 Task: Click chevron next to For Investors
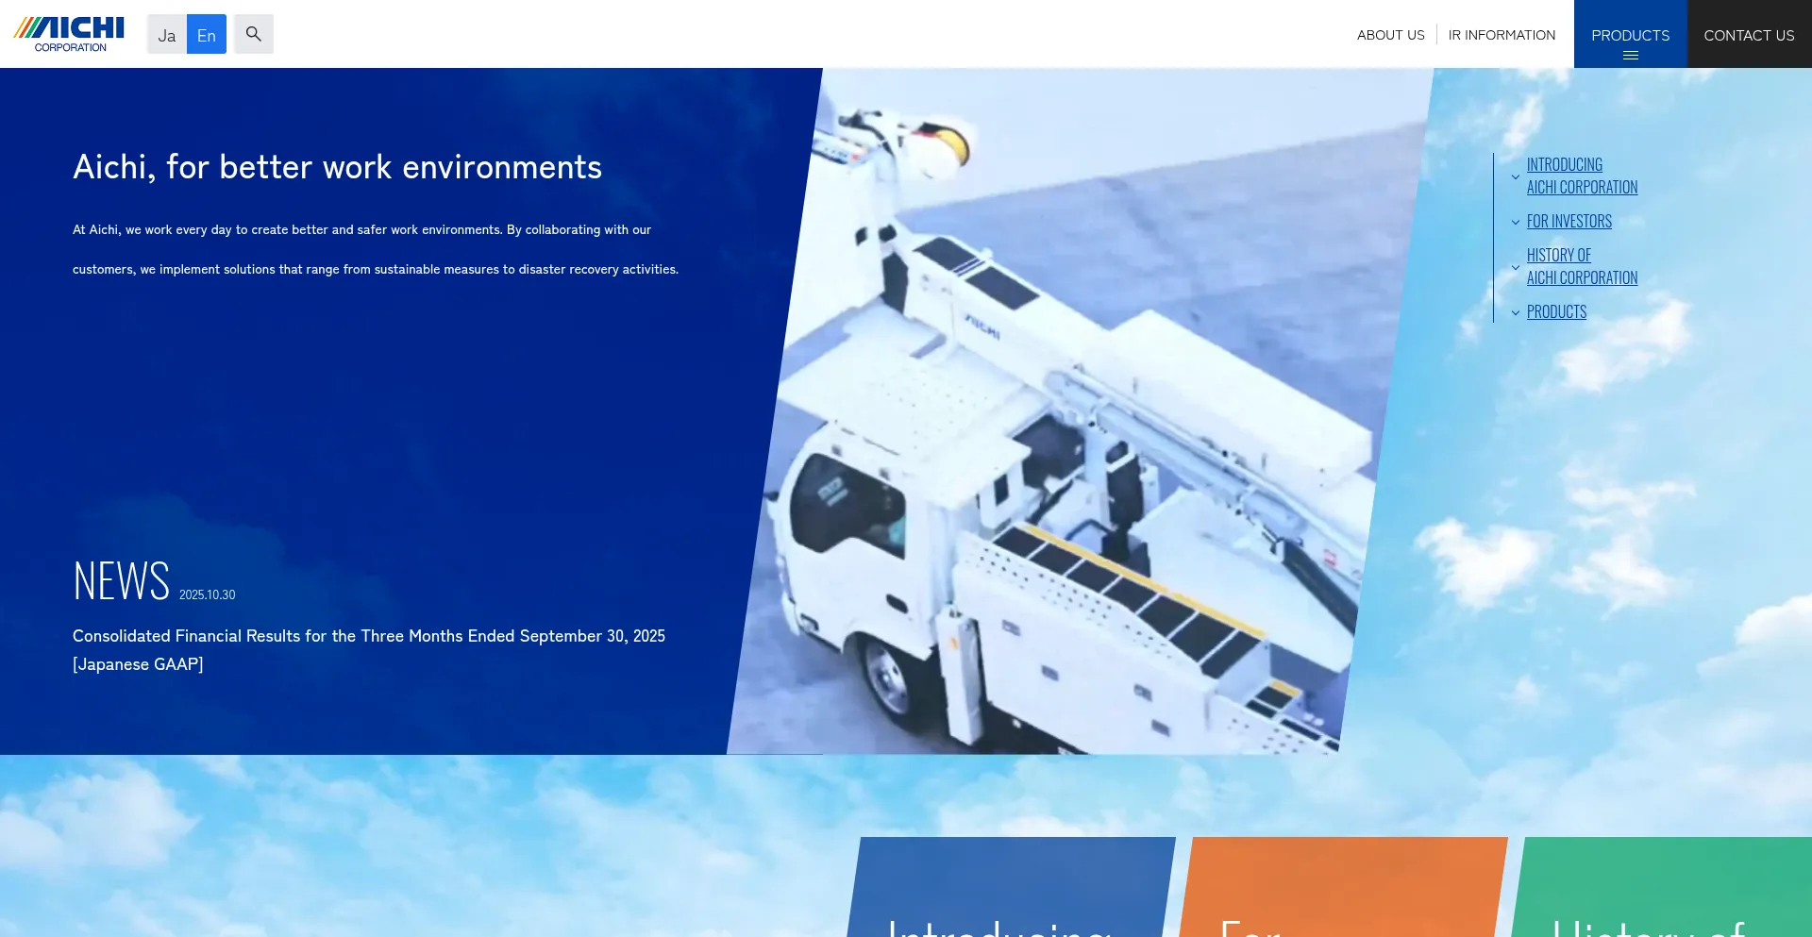[1516, 223]
